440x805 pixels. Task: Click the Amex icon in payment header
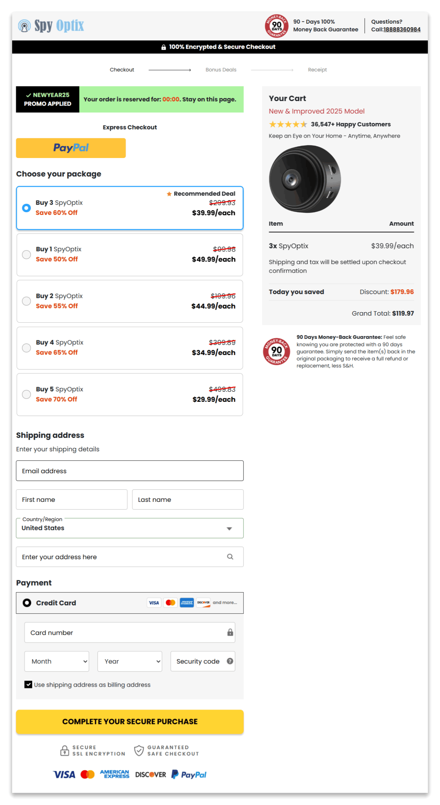point(186,603)
